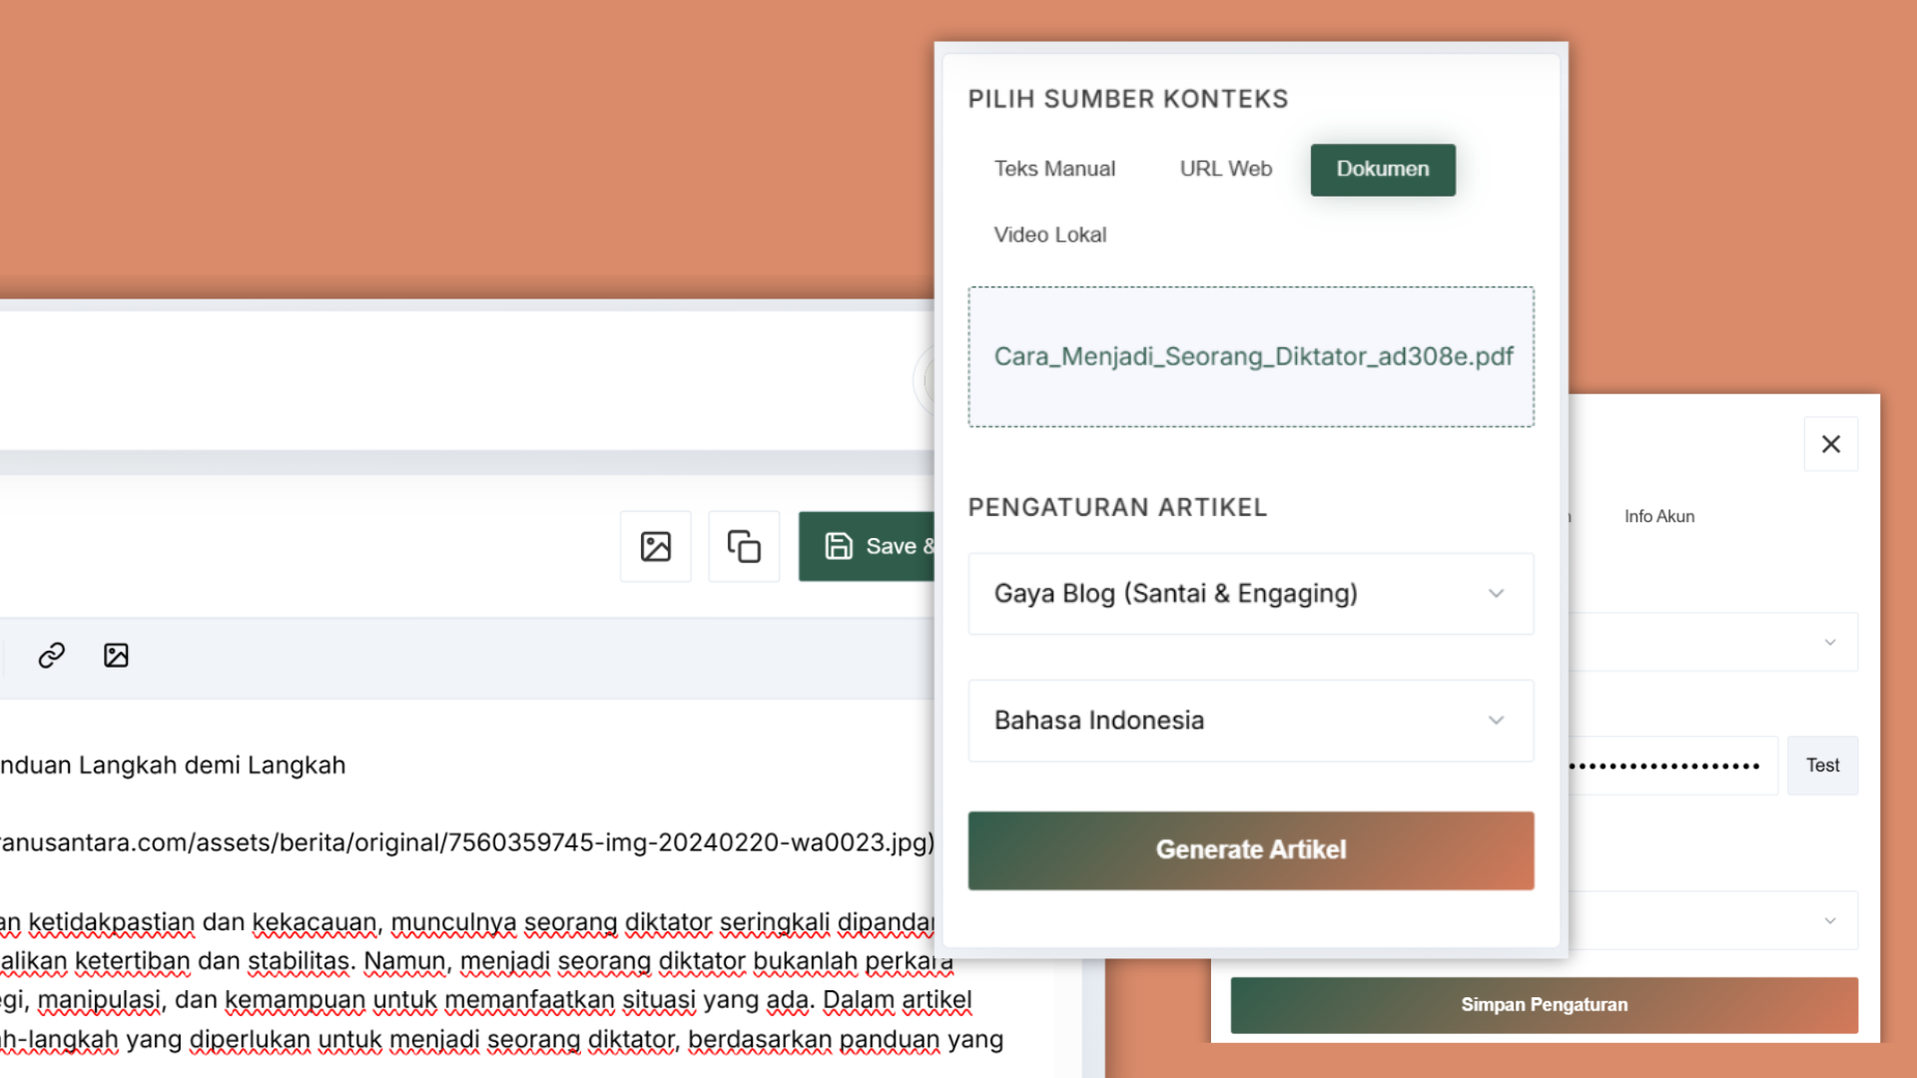Click the image URL text ending wa0023.jpg
The image size is (1917, 1078).
pos(466,842)
